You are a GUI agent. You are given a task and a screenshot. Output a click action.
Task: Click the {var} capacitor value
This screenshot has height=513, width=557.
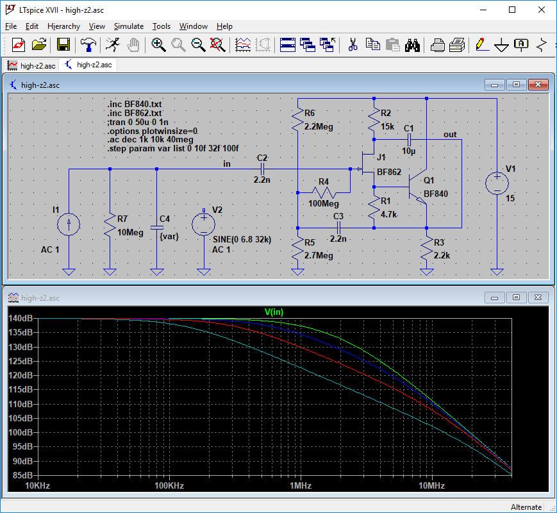click(169, 236)
